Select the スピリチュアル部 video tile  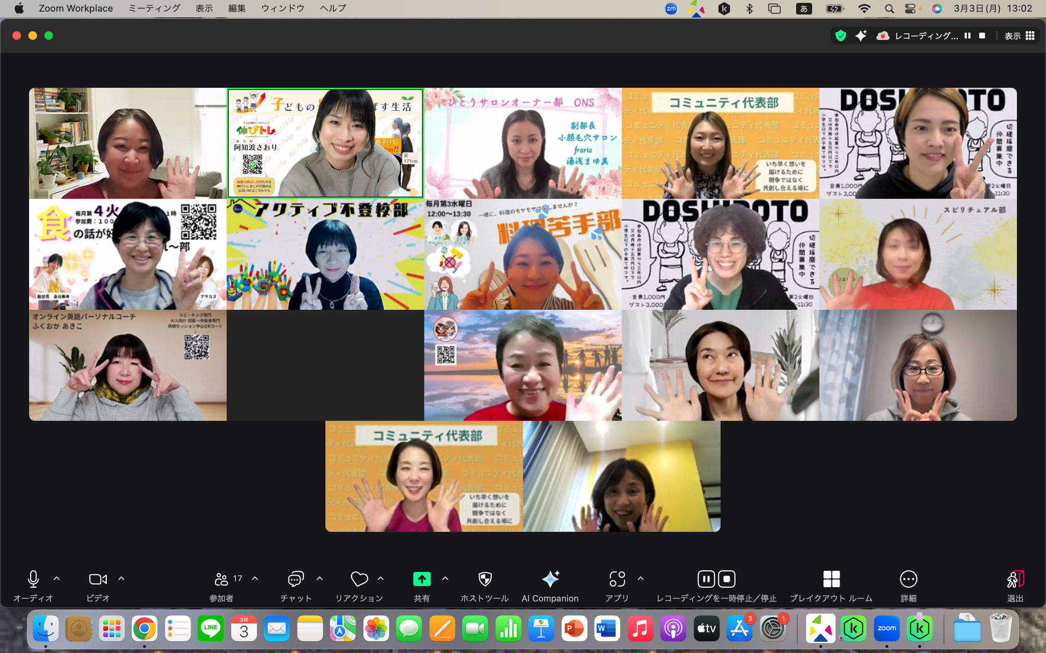918,254
